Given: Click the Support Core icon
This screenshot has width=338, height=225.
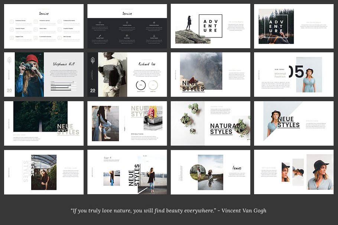Looking at the screenshot, I should point(12,37).
